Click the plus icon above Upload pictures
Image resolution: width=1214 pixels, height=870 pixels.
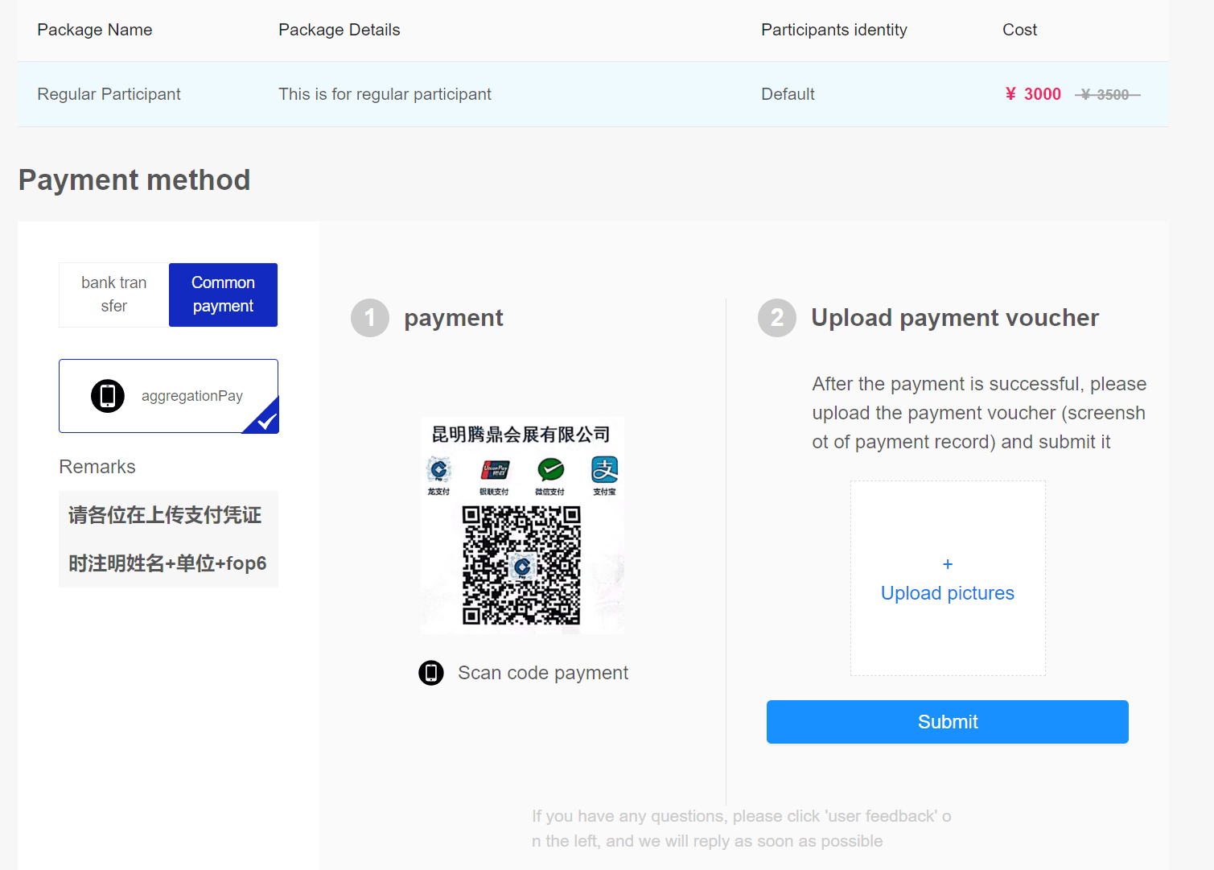tap(948, 564)
